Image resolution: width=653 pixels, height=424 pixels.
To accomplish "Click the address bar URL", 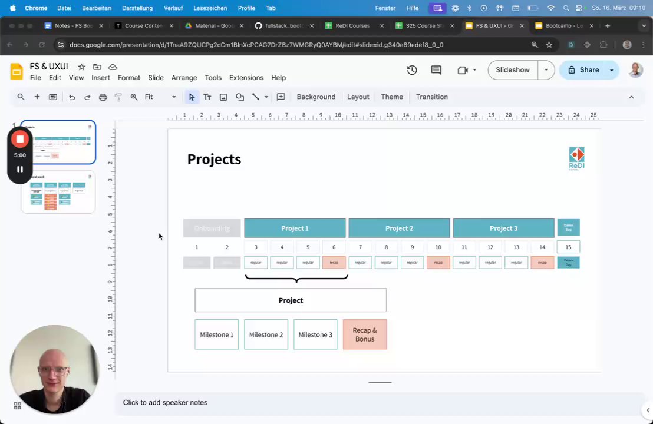I will (256, 45).
